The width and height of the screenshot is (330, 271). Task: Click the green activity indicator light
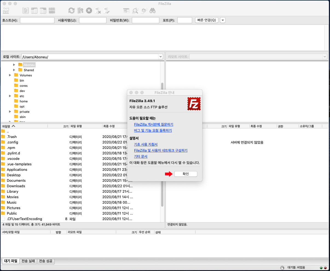321,268
